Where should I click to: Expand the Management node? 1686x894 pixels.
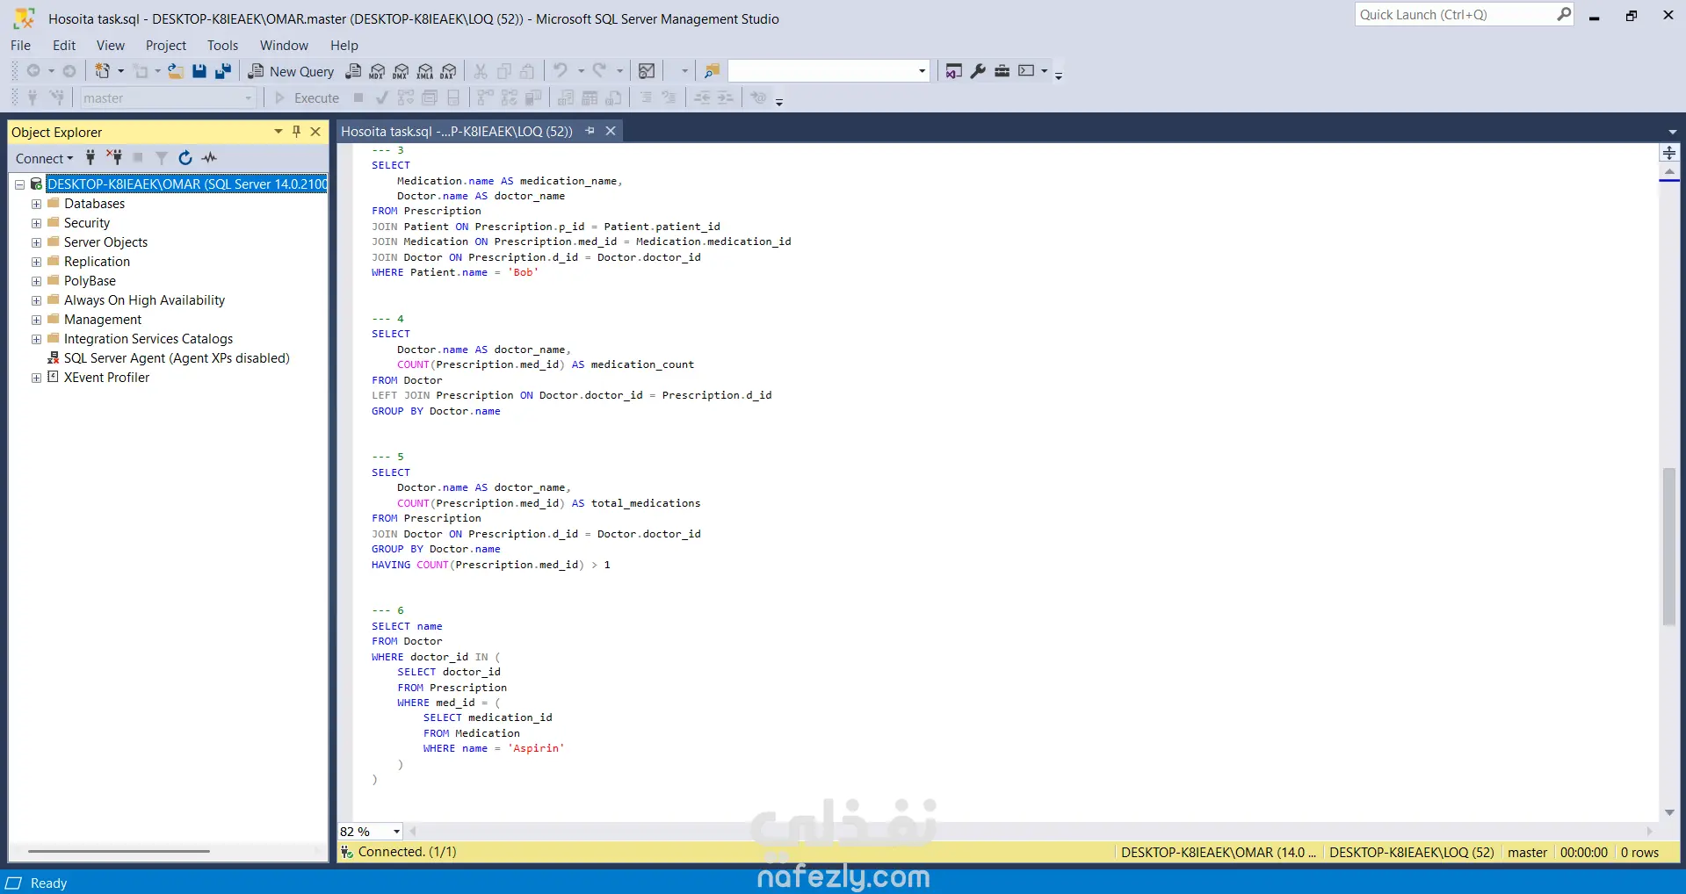click(x=36, y=320)
